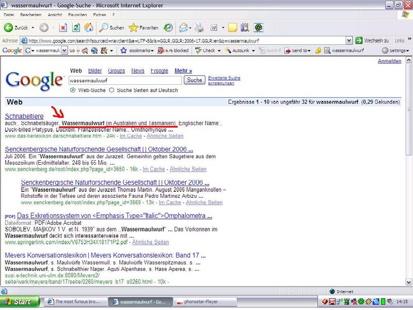
Task: Click the Windows Start button
Action: (20, 301)
